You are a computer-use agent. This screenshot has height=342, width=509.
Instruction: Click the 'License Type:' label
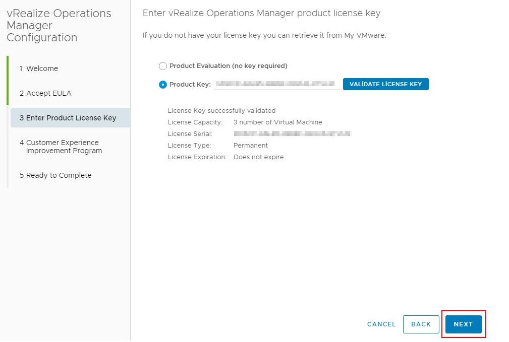click(189, 146)
